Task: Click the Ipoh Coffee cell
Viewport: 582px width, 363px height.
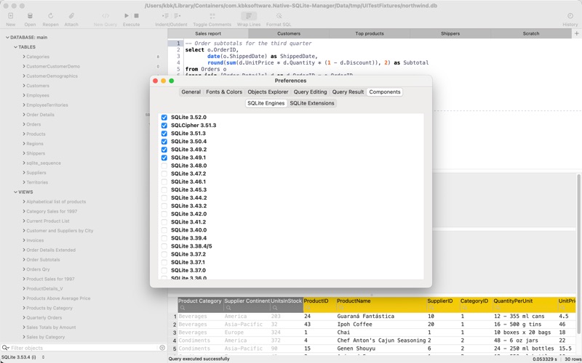Action: pos(381,325)
